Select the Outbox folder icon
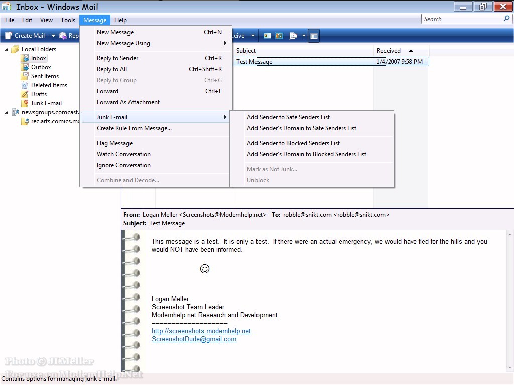 tap(25, 67)
